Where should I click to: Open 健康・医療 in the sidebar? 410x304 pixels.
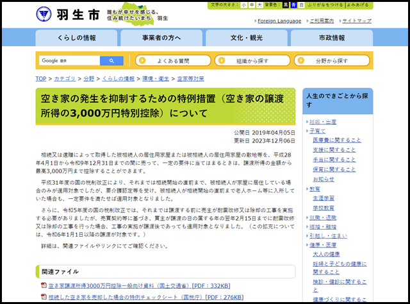(x=323, y=245)
